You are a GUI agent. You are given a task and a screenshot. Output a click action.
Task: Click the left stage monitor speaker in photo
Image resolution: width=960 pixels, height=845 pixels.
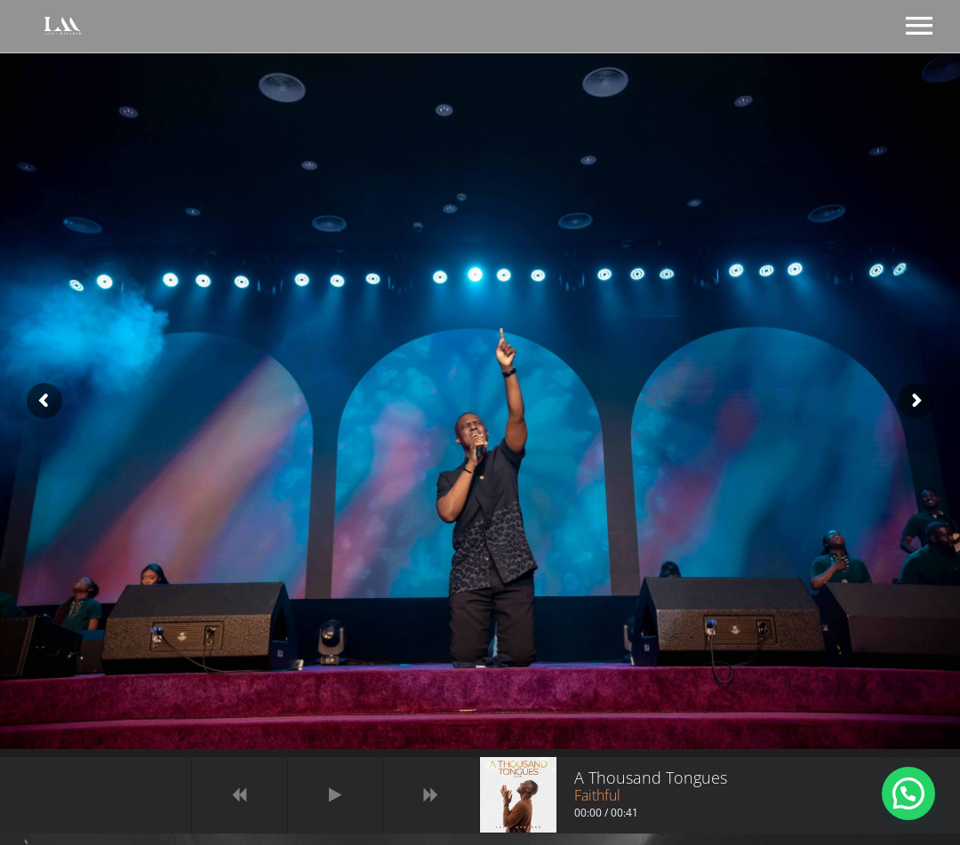pos(196,626)
